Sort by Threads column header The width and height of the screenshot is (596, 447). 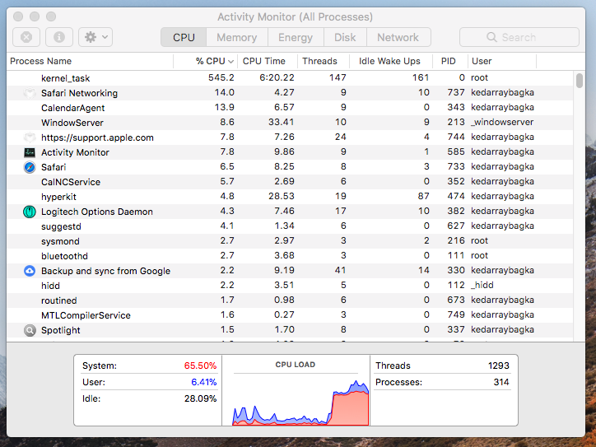point(323,61)
